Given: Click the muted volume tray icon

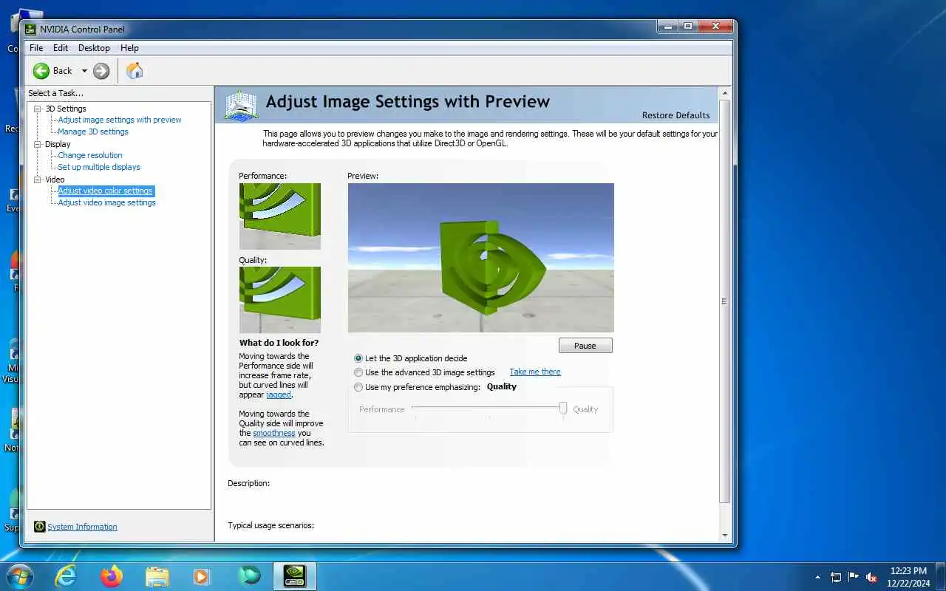Looking at the screenshot, I should (871, 577).
